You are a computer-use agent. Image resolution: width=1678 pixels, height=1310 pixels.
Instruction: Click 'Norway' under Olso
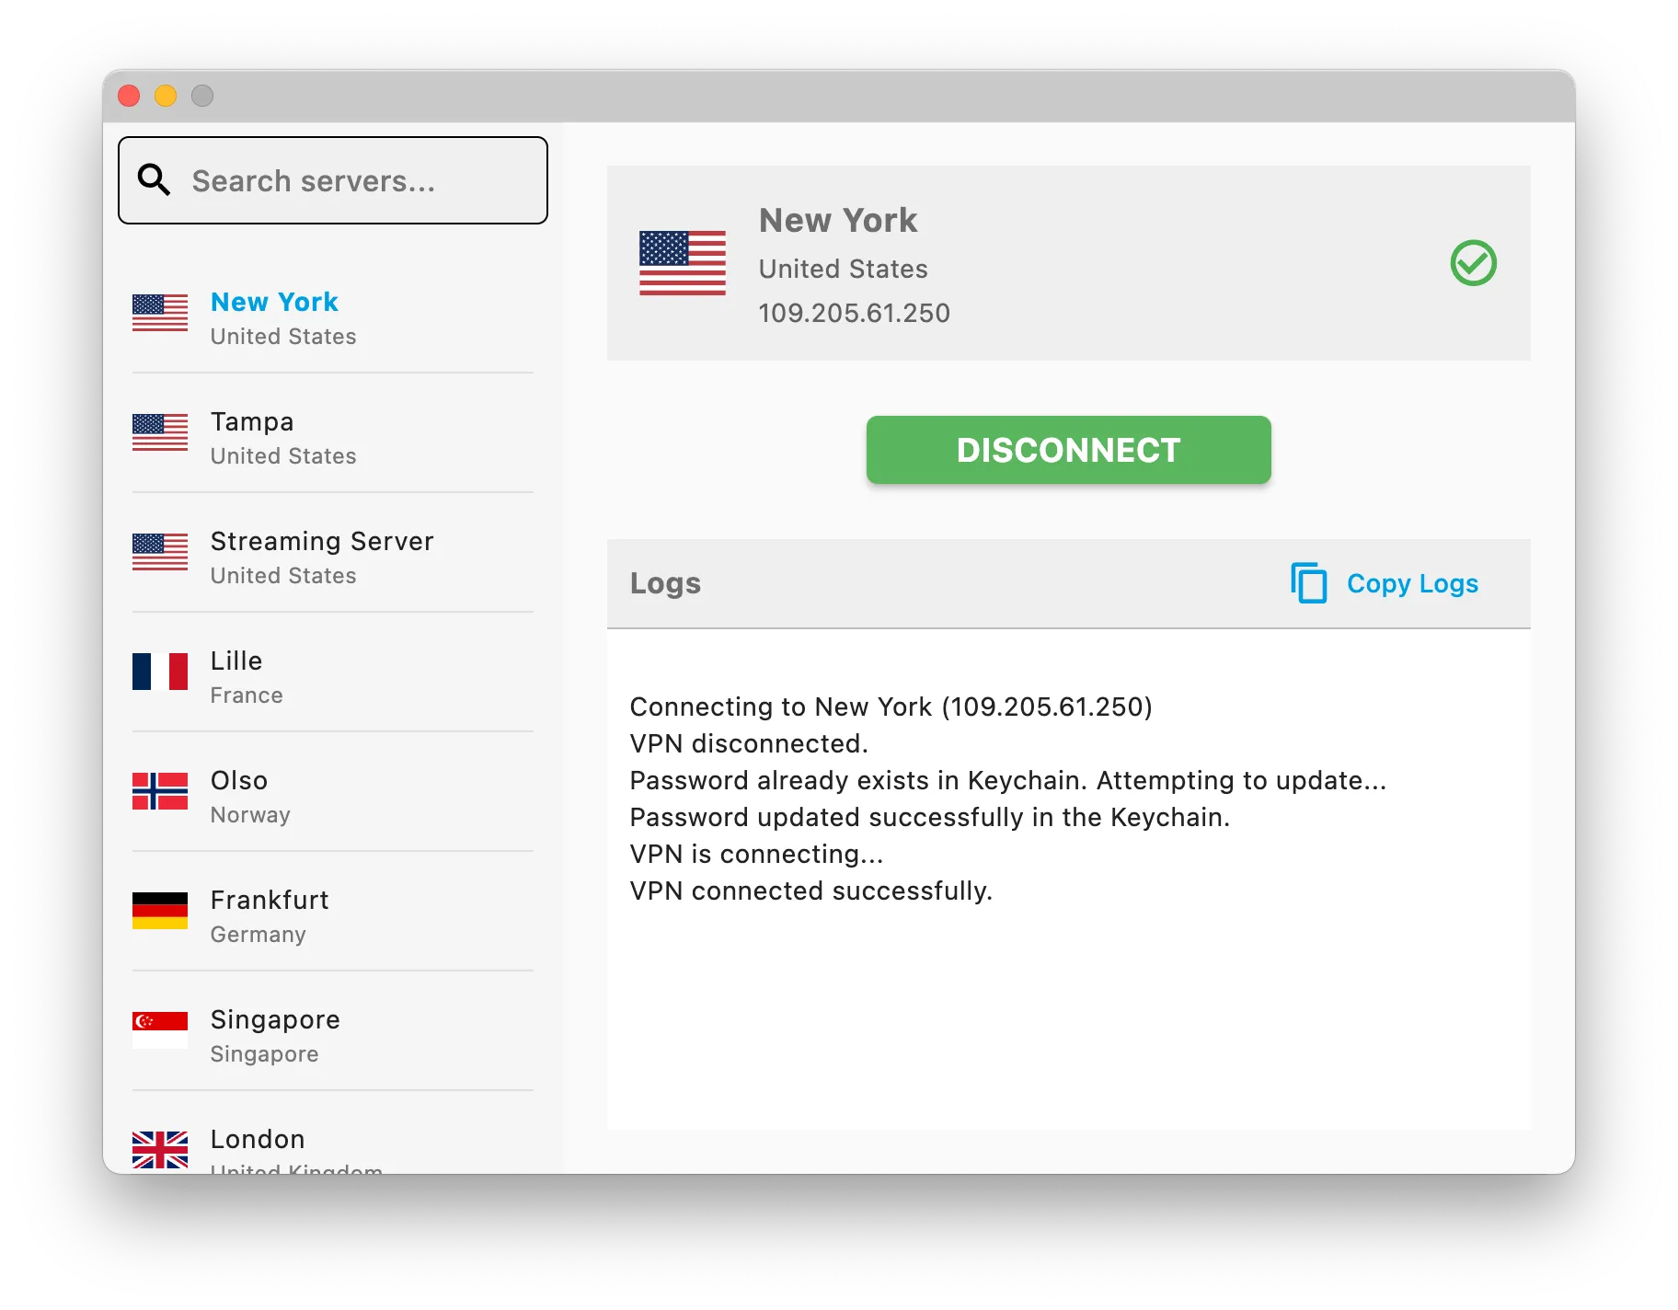coord(250,815)
